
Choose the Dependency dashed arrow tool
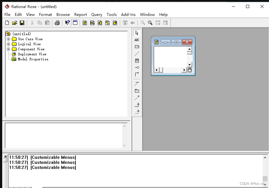click(x=137, y=98)
